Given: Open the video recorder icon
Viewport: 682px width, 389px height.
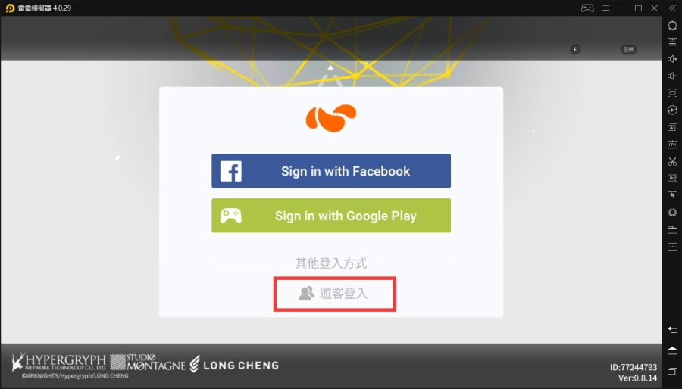Looking at the screenshot, I should [672, 178].
